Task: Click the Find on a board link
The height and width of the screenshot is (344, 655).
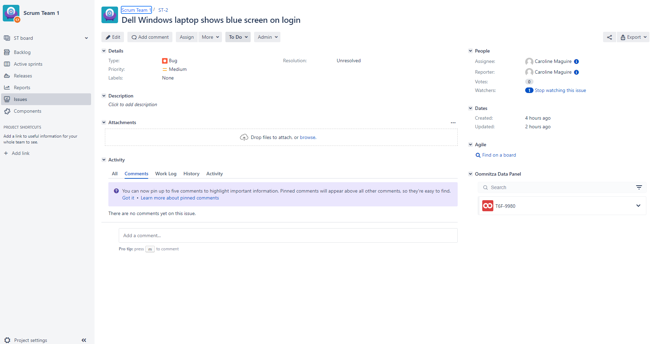Action: [499, 155]
